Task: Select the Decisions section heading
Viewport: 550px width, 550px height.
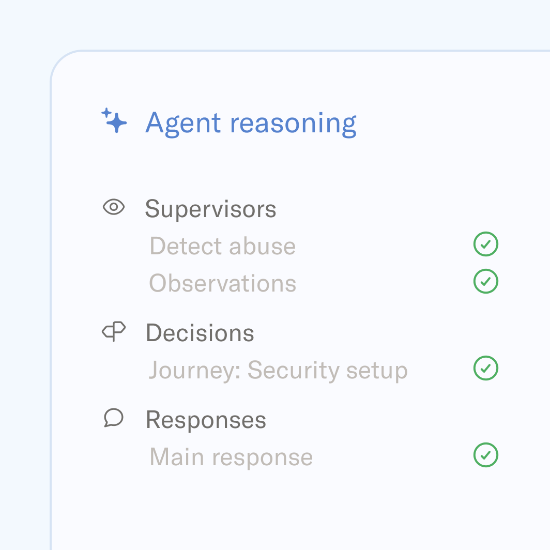Action: pos(200,332)
